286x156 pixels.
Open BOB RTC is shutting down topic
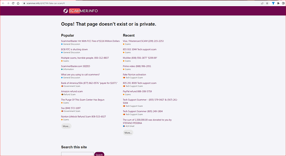[74, 50]
